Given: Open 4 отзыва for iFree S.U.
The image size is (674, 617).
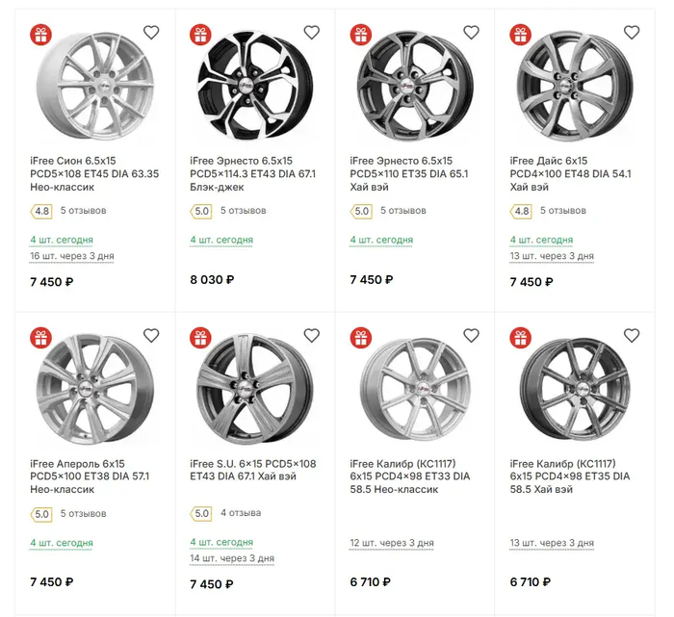Looking at the screenshot, I should click(x=241, y=513).
